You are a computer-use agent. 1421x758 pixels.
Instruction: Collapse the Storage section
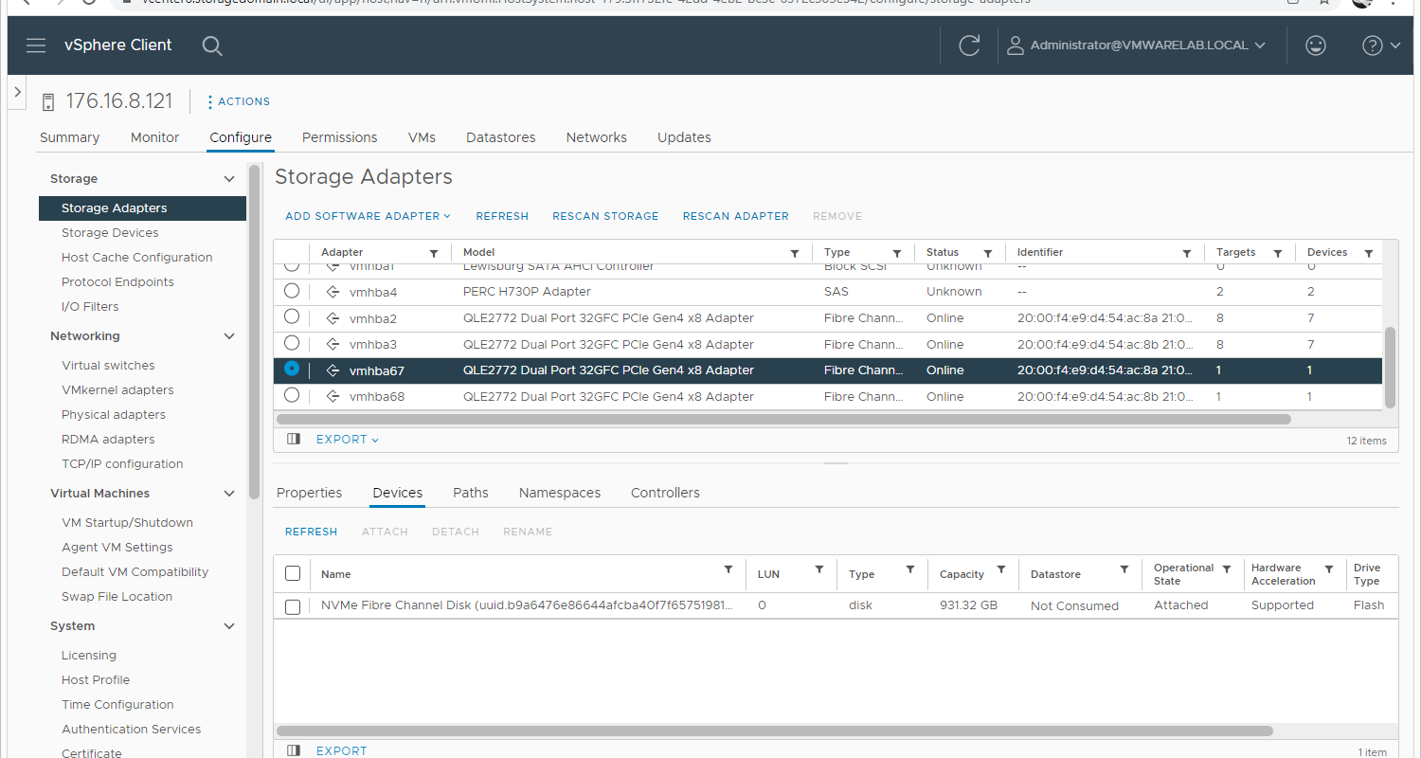pos(228,179)
